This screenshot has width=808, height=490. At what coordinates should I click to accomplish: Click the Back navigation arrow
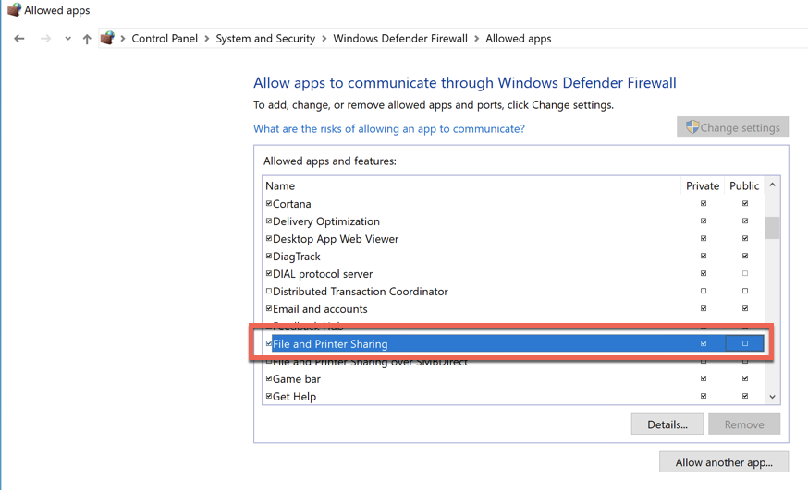19,39
